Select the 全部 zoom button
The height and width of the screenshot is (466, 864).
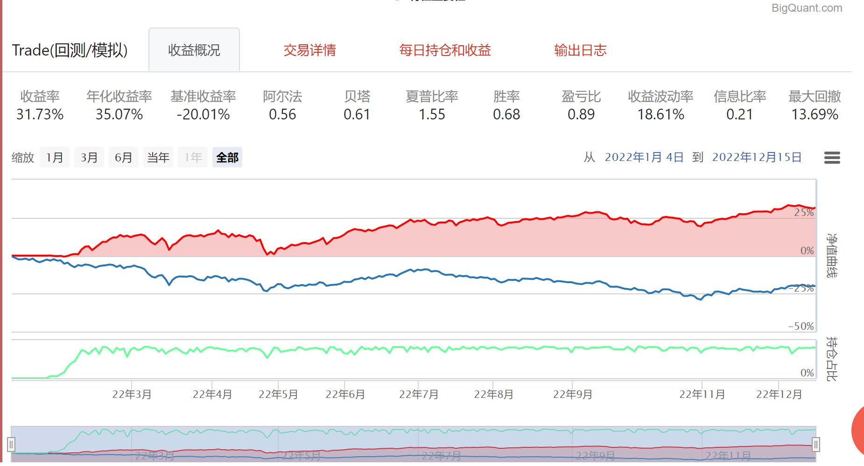coord(227,157)
